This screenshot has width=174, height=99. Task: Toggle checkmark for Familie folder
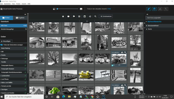[25, 62]
